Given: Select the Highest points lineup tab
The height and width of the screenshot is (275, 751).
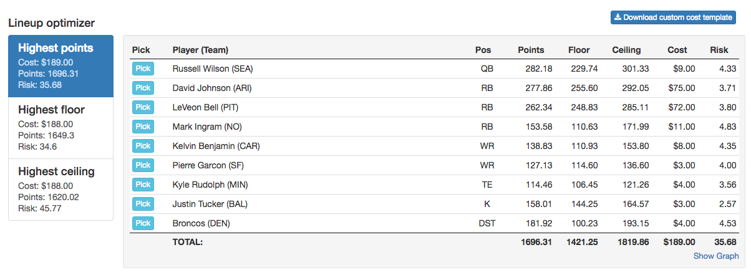Looking at the screenshot, I should [x=61, y=66].
